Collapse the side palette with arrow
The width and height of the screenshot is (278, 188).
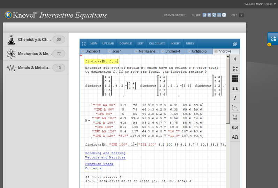point(235,59)
